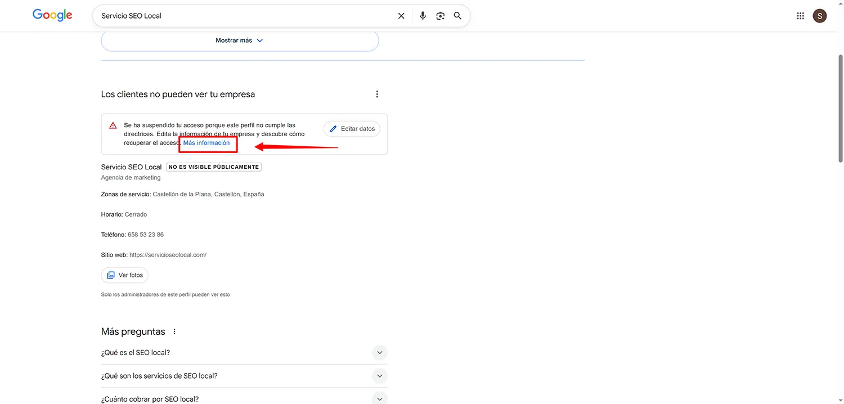This screenshot has height=404, width=844.
Task: Click the Servicio SEO Local business name
Action: click(x=131, y=167)
